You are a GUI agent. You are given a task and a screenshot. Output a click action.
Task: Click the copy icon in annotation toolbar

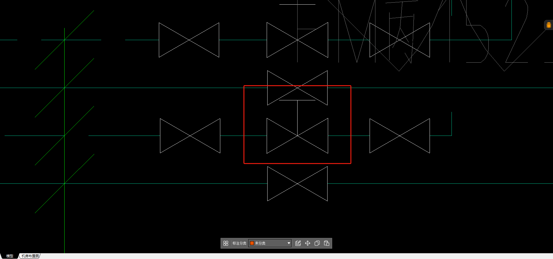(317, 243)
